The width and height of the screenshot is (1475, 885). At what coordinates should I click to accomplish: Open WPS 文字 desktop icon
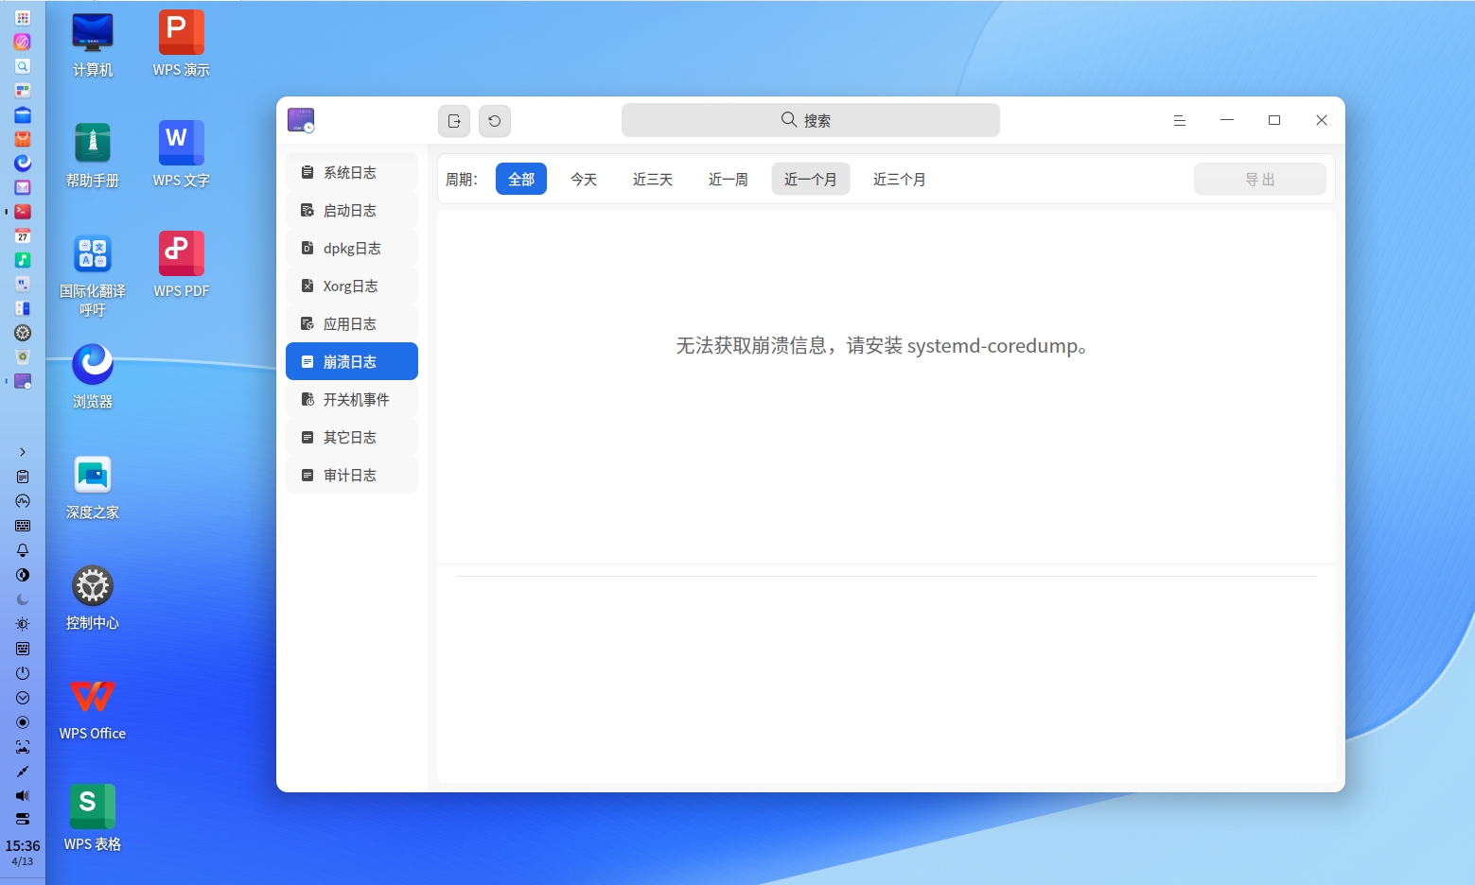coord(182,155)
